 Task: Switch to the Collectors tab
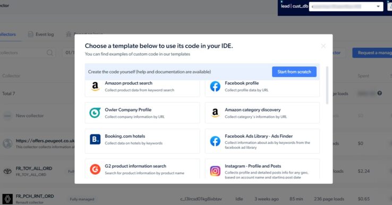(x=7, y=34)
